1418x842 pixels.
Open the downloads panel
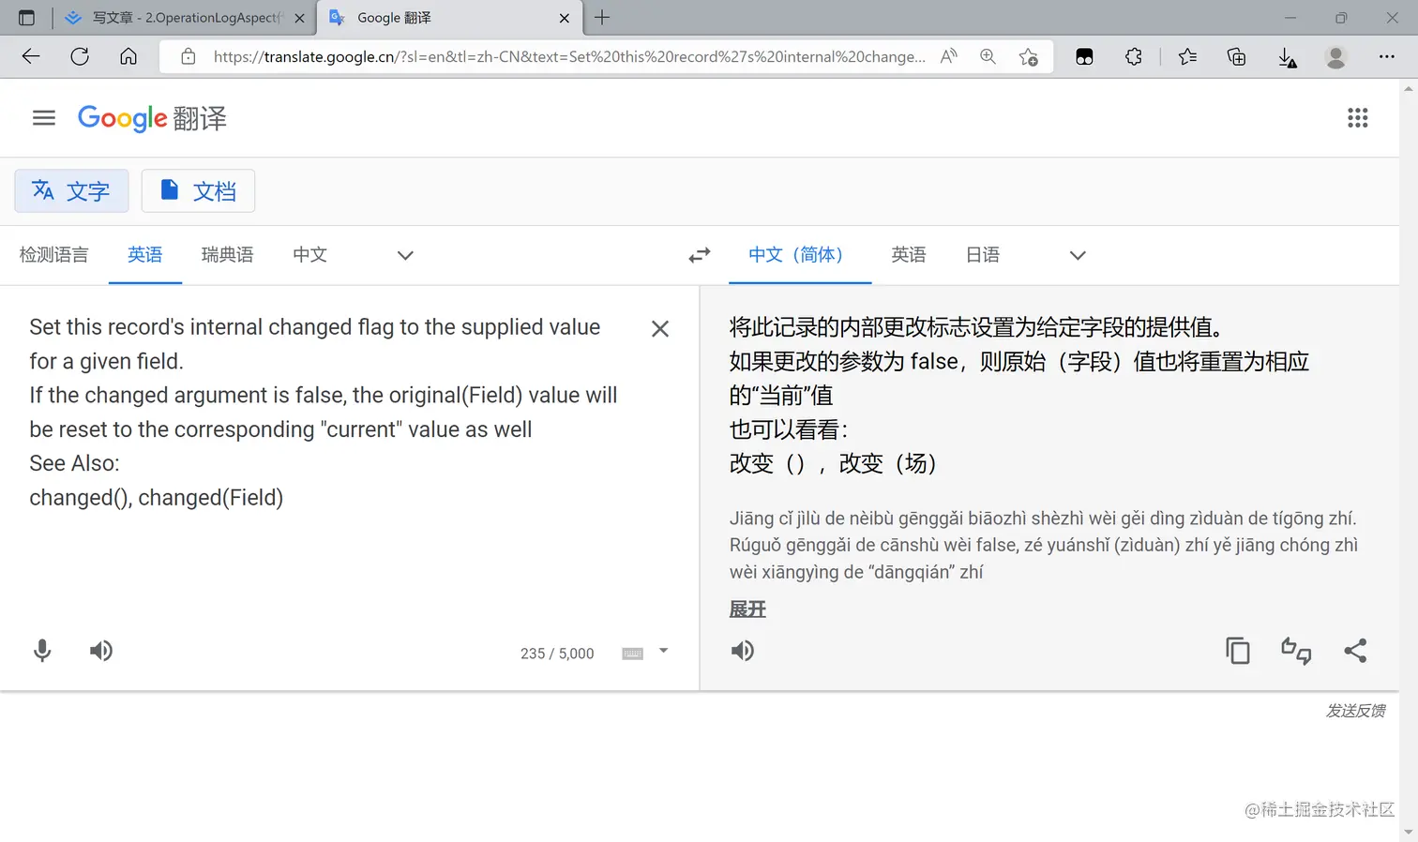coord(1287,58)
